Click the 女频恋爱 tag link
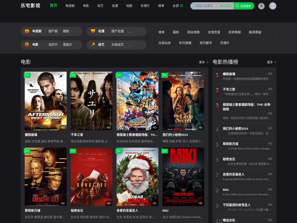 tap(214, 32)
